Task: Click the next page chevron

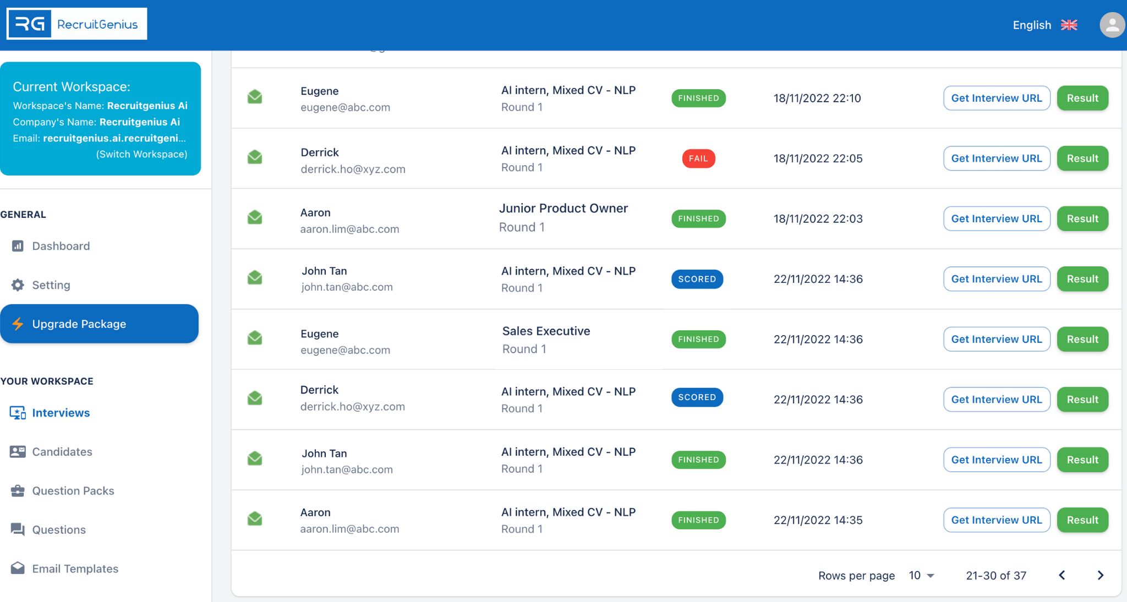Action: (x=1101, y=575)
